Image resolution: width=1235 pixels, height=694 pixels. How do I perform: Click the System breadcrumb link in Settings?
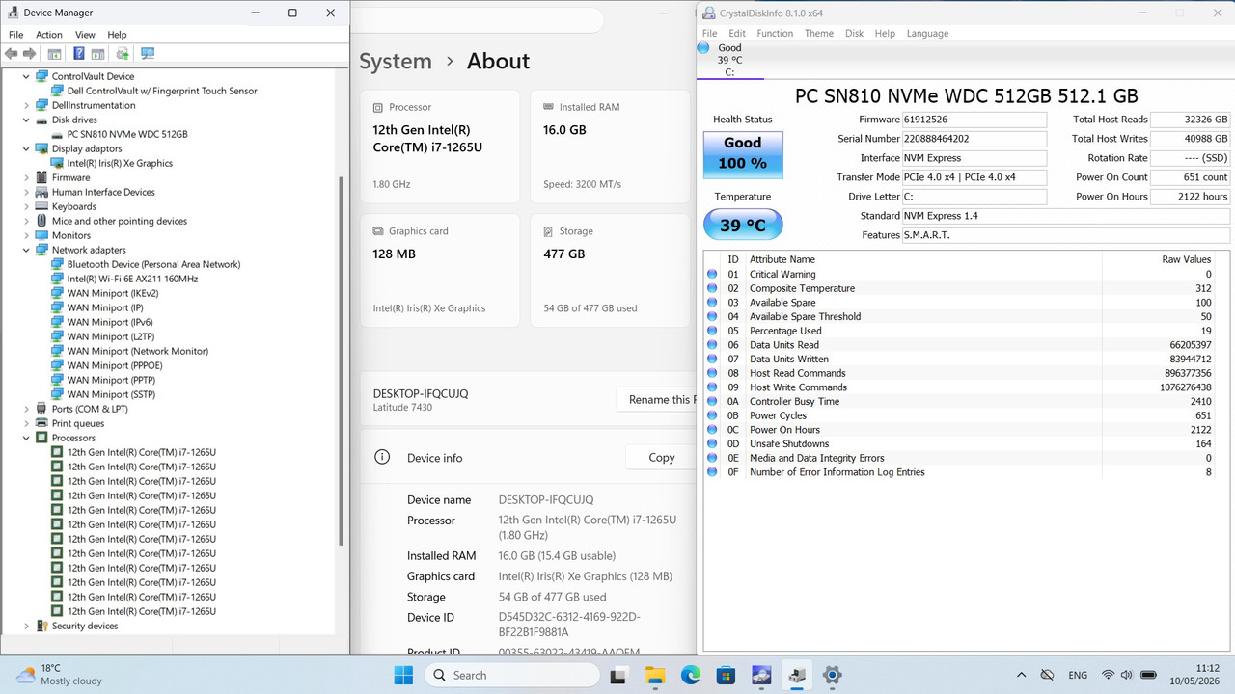[x=396, y=61]
